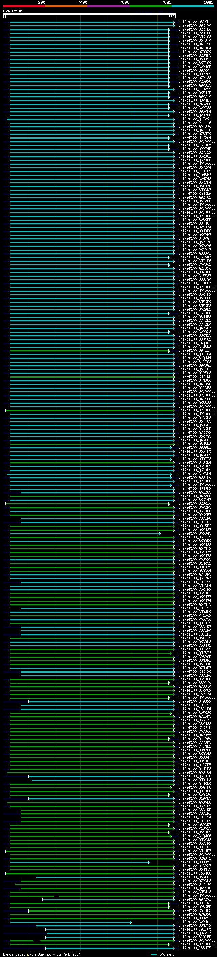Image resolution: width=217 pixels, height=957 pixels.
Task: Click the cyan ~100% identity legend segment
Action: click(x=193, y=6)
